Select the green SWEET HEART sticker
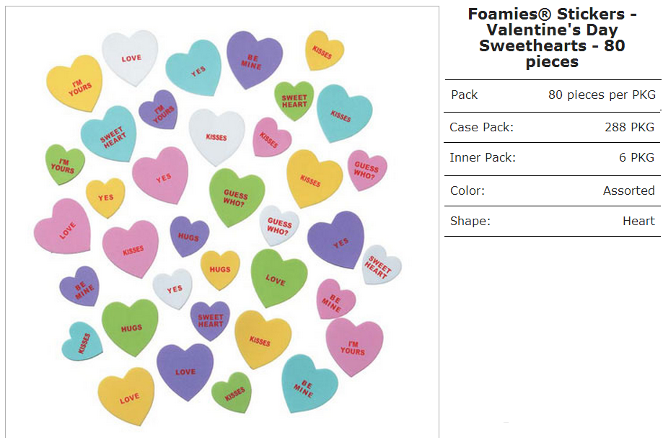This screenshot has height=438, width=663. 294,100
